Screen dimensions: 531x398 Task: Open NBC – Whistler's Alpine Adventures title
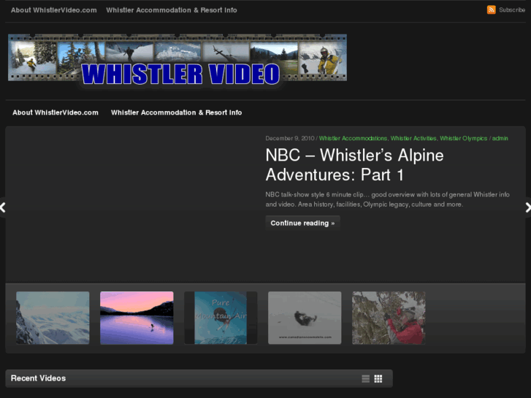point(354,165)
